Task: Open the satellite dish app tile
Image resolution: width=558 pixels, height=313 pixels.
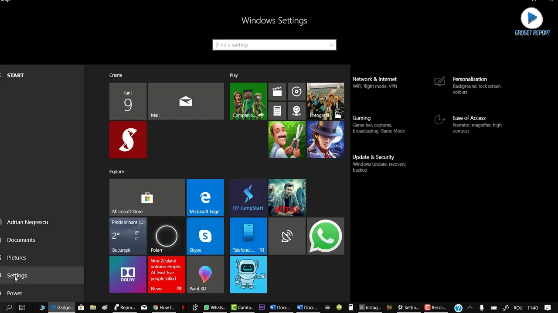Action: 287,236
